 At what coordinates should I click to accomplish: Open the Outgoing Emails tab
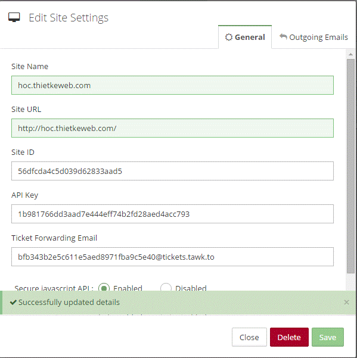click(313, 37)
